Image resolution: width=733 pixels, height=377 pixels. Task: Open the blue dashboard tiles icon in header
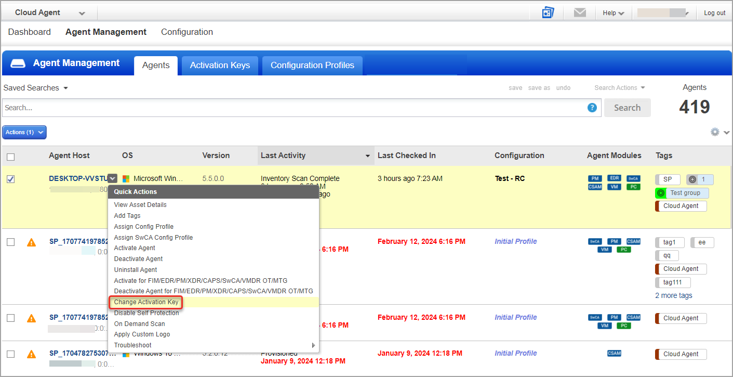548,13
